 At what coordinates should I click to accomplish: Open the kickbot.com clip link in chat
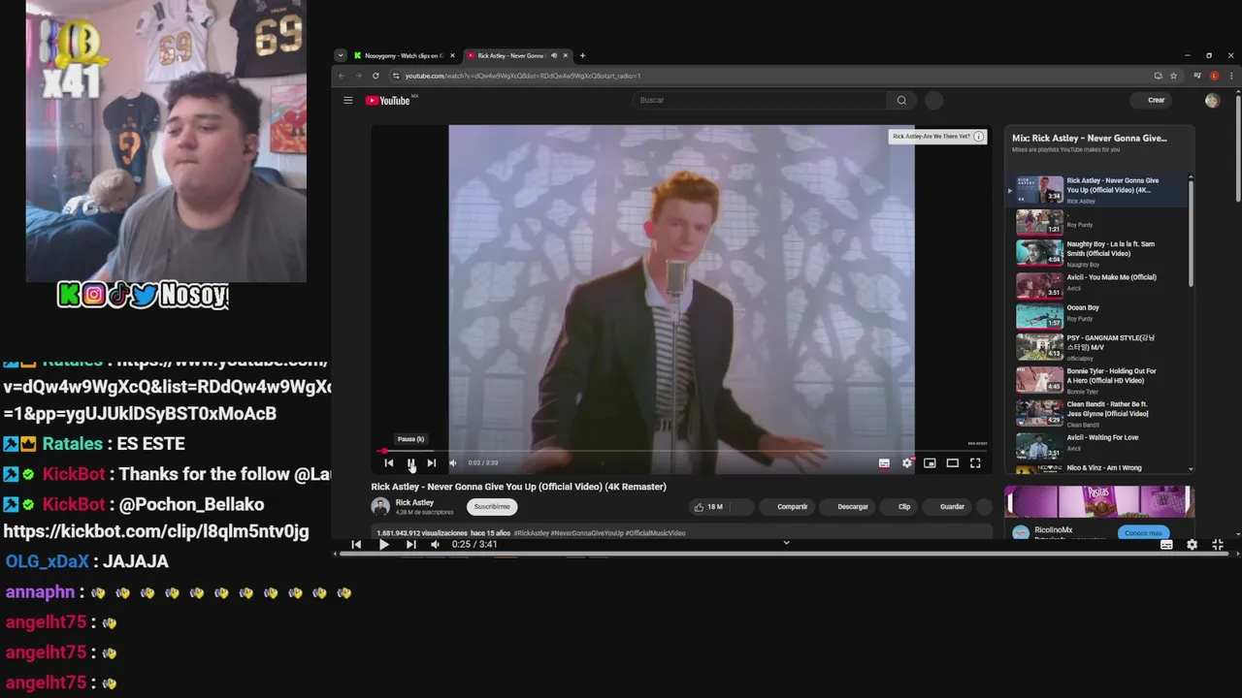point(156,531)
